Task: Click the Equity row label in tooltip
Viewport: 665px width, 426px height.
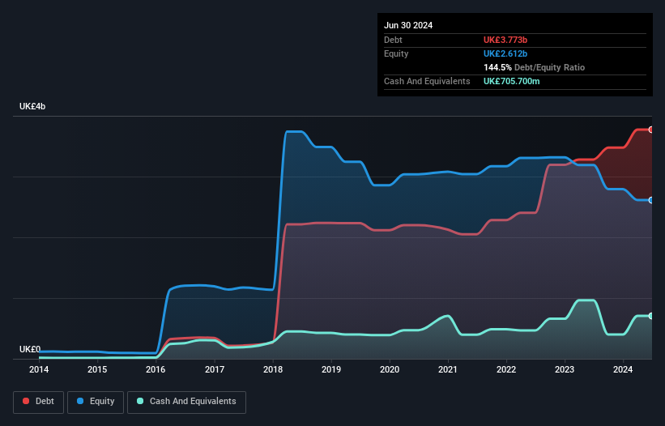Action: (396, 53)
